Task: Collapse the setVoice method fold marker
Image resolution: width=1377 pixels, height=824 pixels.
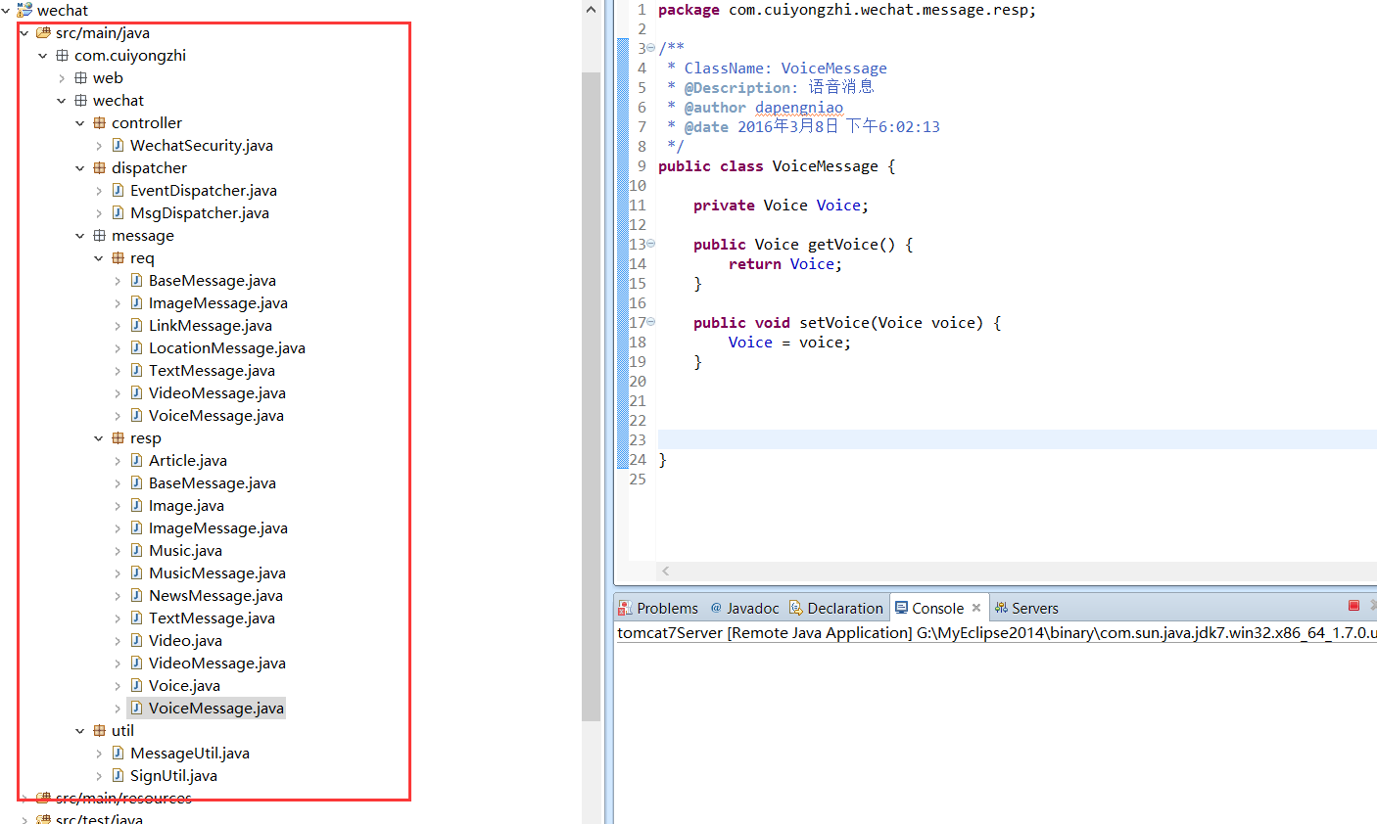Action: [x=651, y=322]
